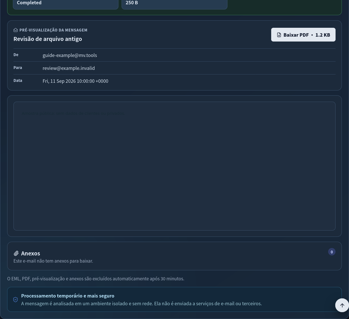This screenshot has height=319, width=349.
Task: Click the Processamento temporário e mais seguro heading
Action: tap(68, 296)
